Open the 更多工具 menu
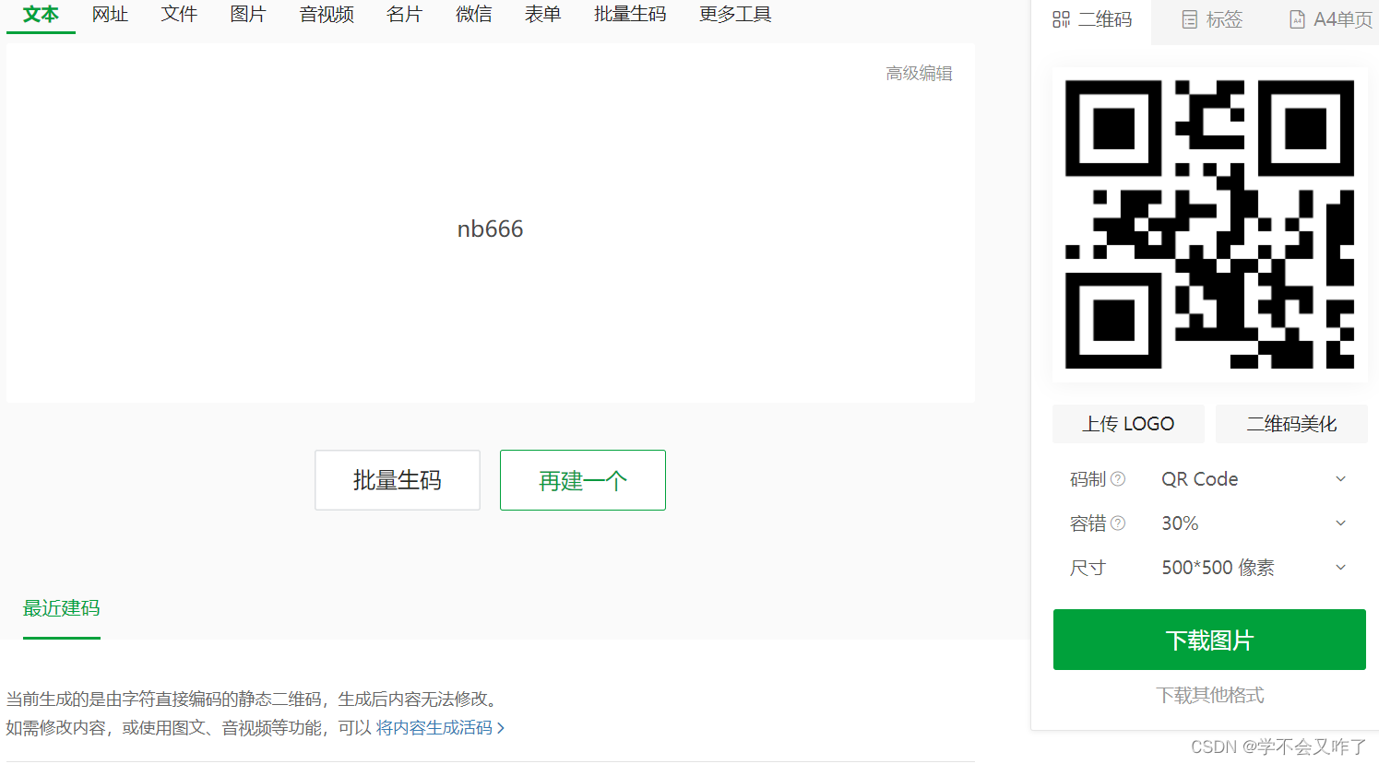The width and height of the screenshot is (1379, 764). pos(735,15)
